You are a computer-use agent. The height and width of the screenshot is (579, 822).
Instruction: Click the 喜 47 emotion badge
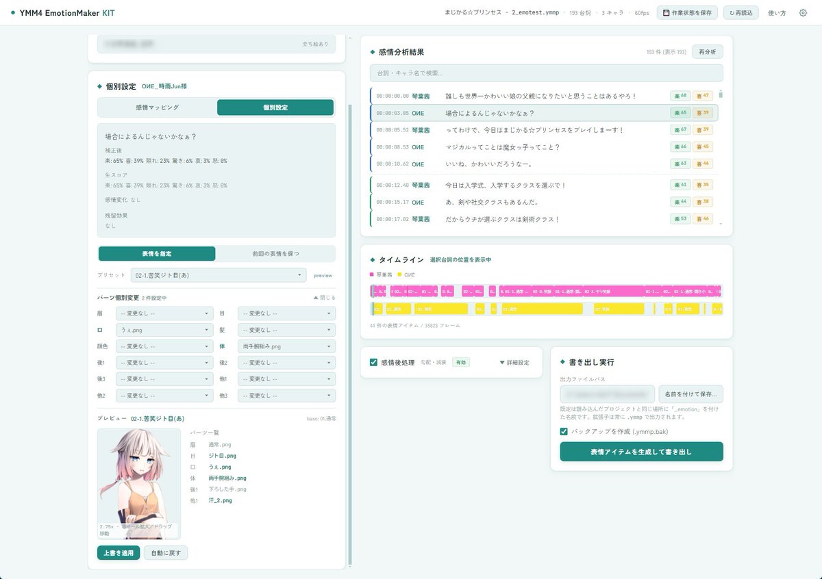click(x=703, y=96)
